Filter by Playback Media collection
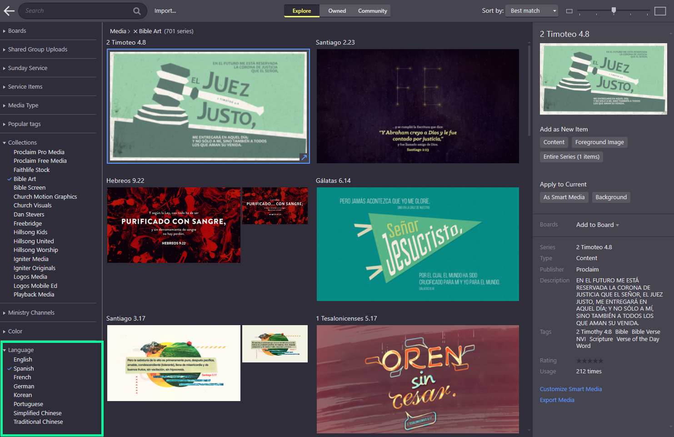Image resolution: width=674 pixels, height=437 pixels. pyautogui.click(x=34, y=295)
